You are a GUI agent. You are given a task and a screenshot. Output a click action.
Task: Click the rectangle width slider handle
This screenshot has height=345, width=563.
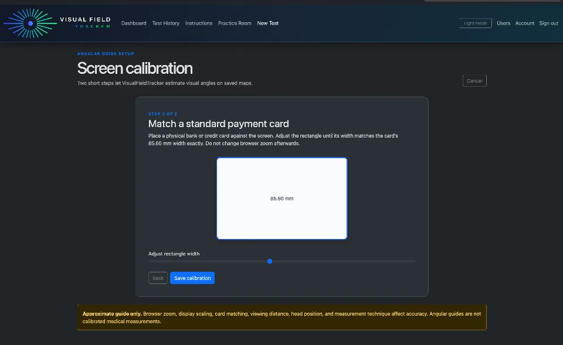(270, 261)
